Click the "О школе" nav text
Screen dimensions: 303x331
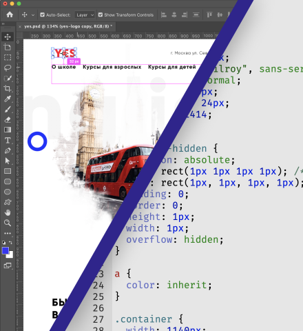coord(63,67)
